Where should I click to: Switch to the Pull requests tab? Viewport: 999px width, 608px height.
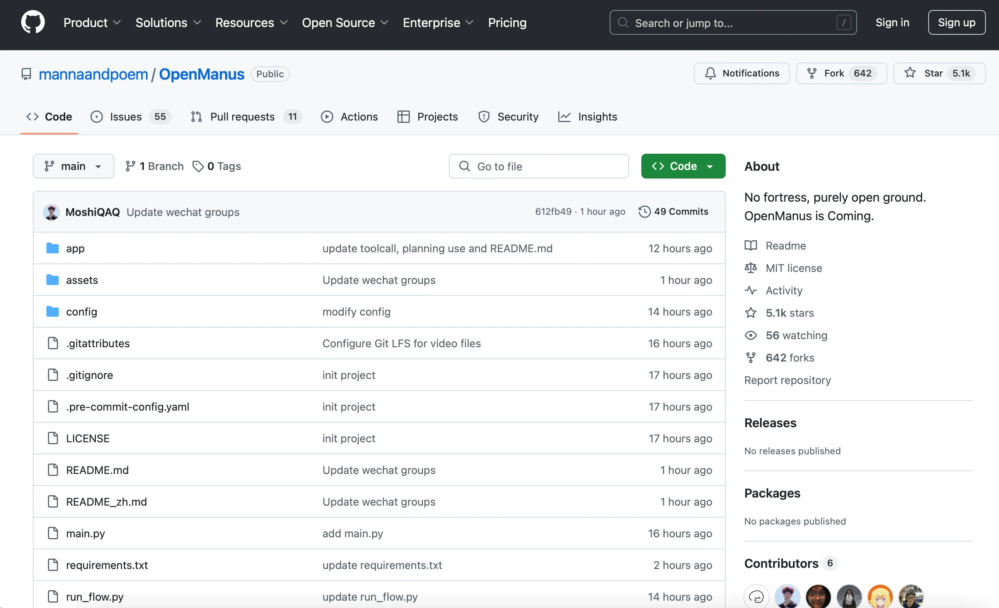(246, 117)
